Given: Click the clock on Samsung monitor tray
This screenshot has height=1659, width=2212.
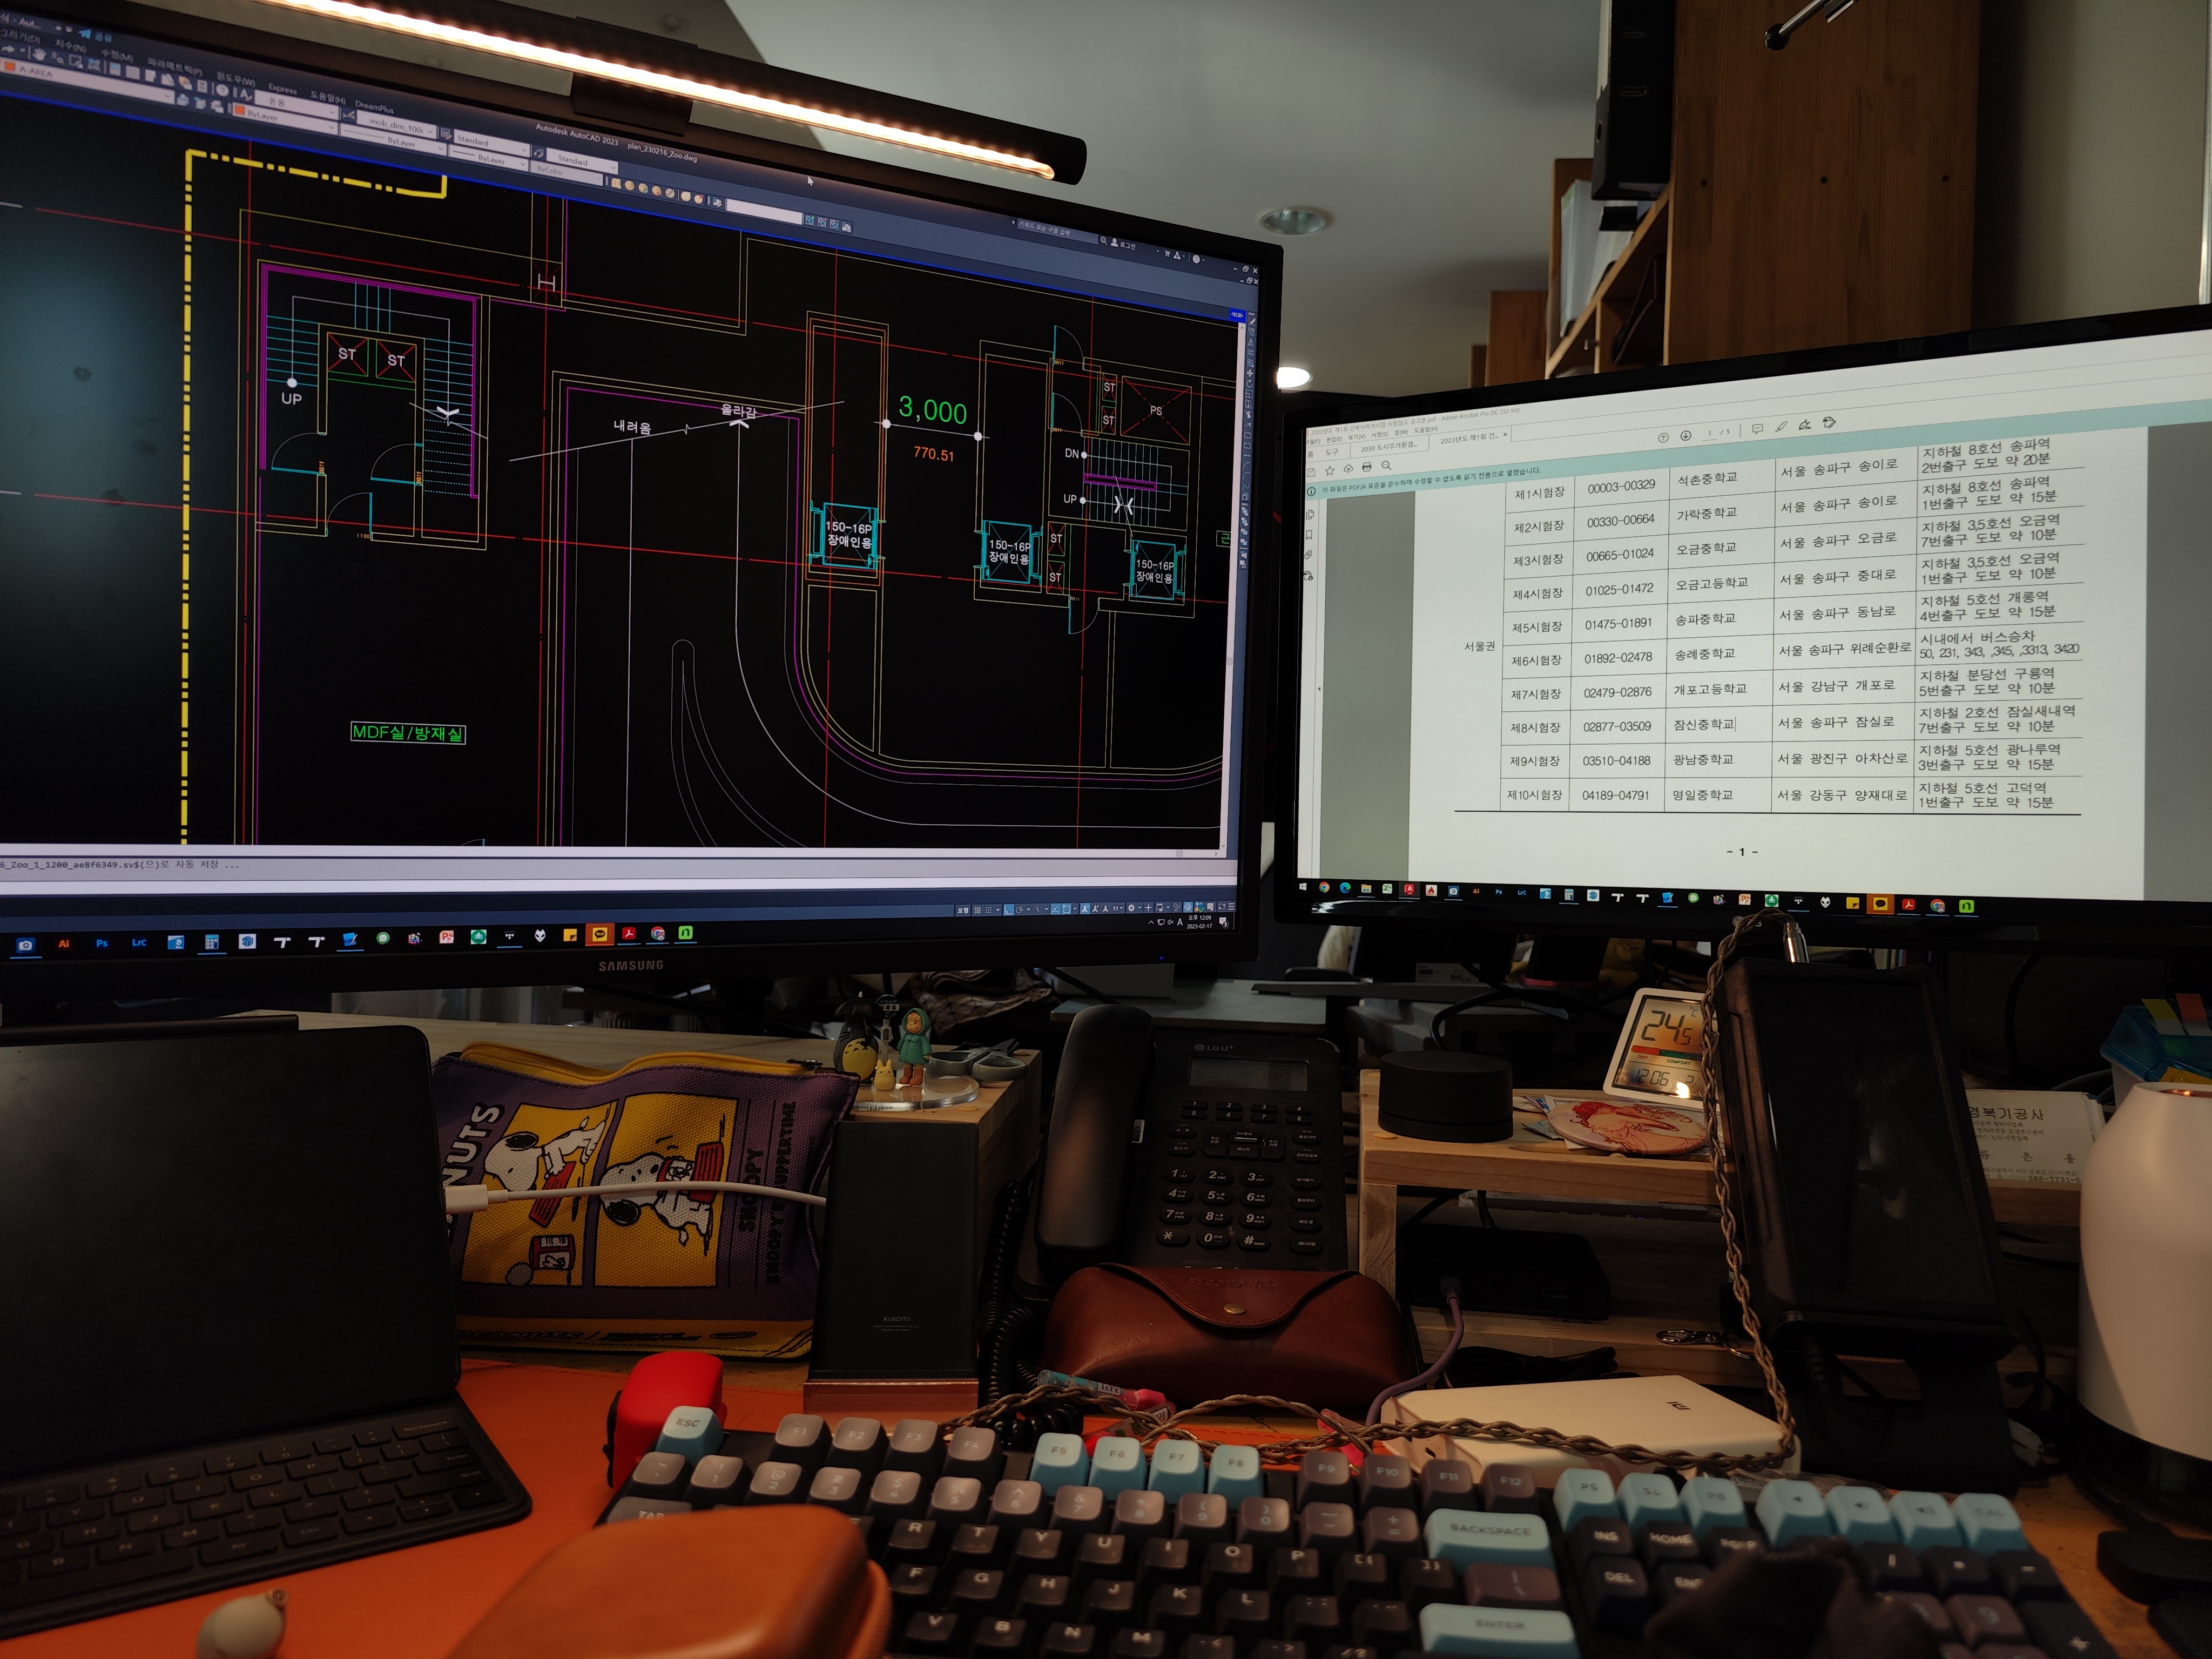Looking at the screenshot, I should 1200,922.
